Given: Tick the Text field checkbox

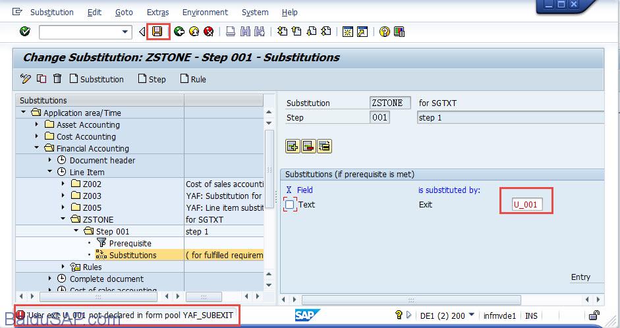Looking at the screenshot, I should [x=290, y=205].
